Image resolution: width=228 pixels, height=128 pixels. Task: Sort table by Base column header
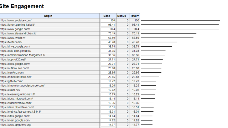click(x=108, y=16)
